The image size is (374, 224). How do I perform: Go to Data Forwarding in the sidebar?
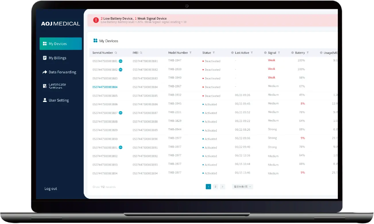click(62, 72)
